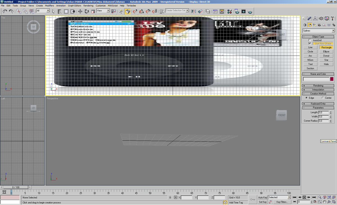Click the Helix shape button
This screenshot has width=337, height=205.
point(326,64)
